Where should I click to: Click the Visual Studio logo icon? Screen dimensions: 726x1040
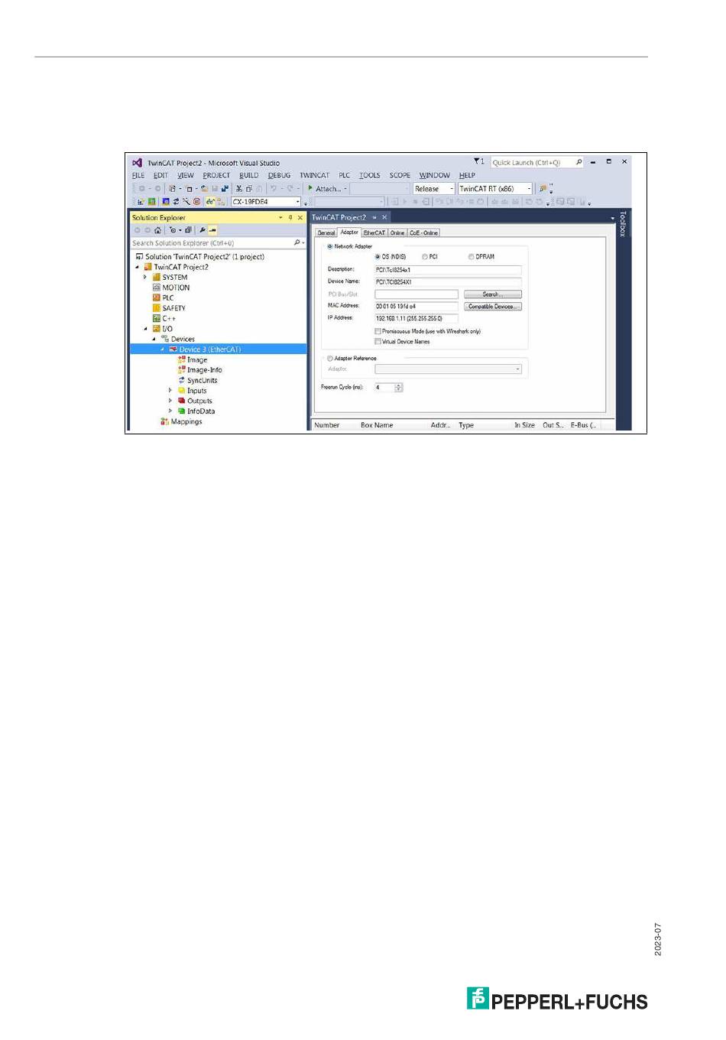coord(137,163)
